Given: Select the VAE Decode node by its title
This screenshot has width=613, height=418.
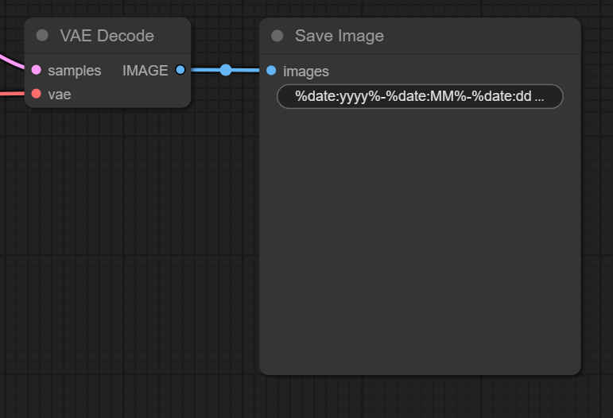Looking at the screenshot, I should point(107,36).
